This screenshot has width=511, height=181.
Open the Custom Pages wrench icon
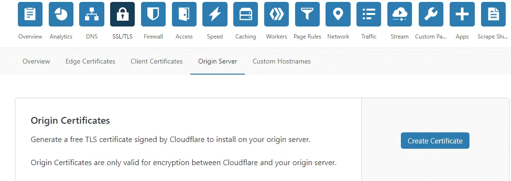click(431, 14)
